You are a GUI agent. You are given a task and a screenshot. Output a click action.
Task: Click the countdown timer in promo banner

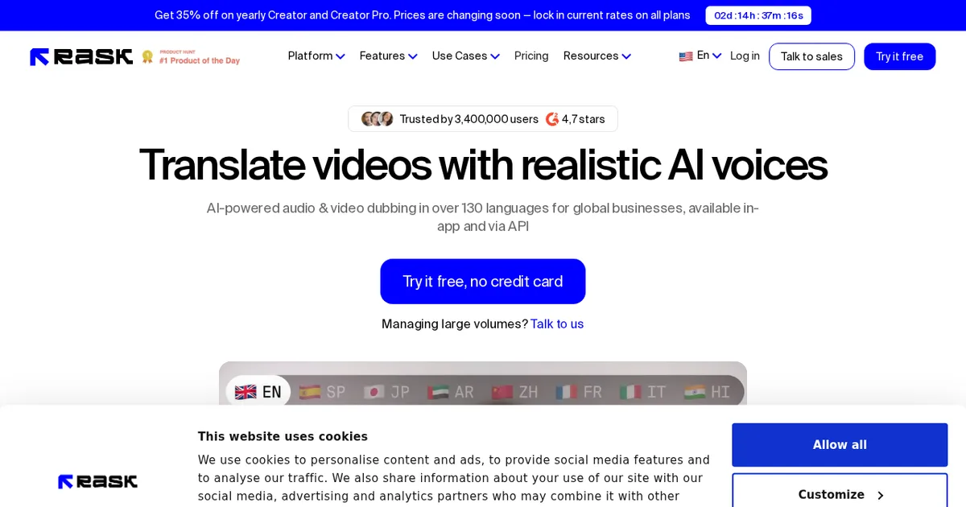click(758, 15)
